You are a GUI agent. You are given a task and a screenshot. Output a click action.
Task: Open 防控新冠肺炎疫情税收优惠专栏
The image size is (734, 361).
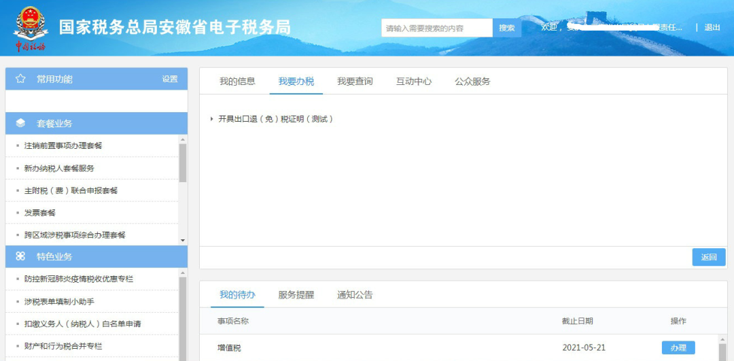click(x=79, y=279)
